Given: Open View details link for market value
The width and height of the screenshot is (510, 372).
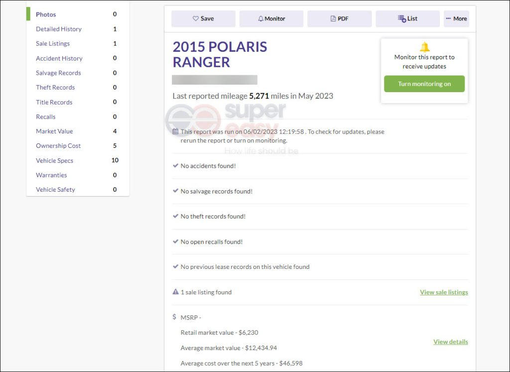Looking at the screenshot, I should (451, 342).
